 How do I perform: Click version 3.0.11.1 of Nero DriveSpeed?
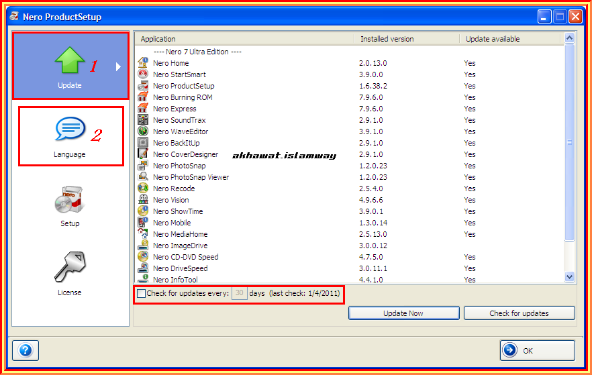373,268
